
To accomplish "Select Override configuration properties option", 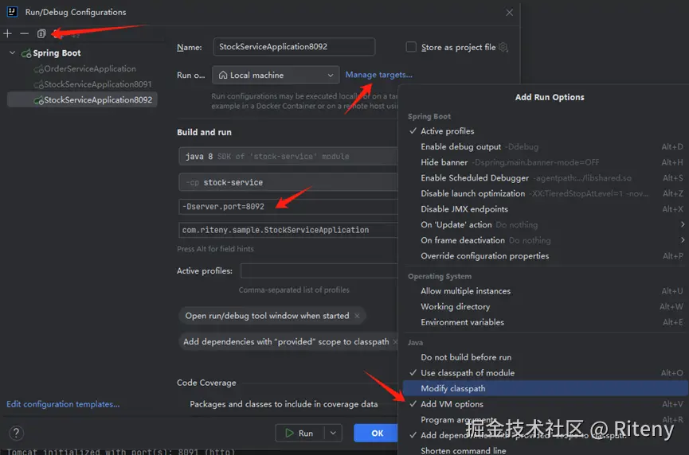I will [x=546, y=256].
